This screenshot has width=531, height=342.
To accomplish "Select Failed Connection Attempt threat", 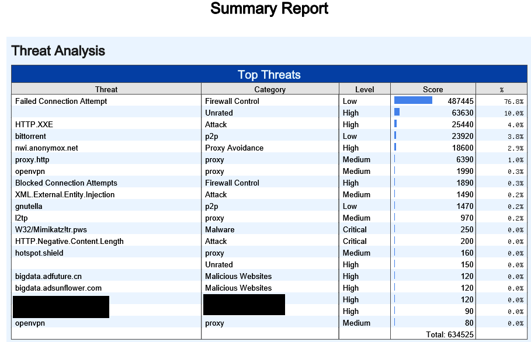I will tap(61, 101).
